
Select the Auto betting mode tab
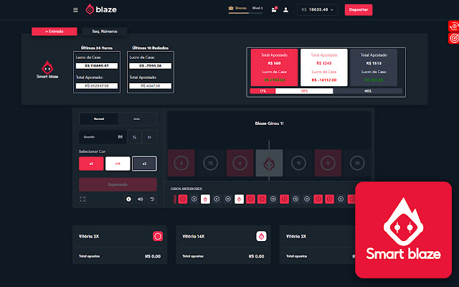[137, 119]
